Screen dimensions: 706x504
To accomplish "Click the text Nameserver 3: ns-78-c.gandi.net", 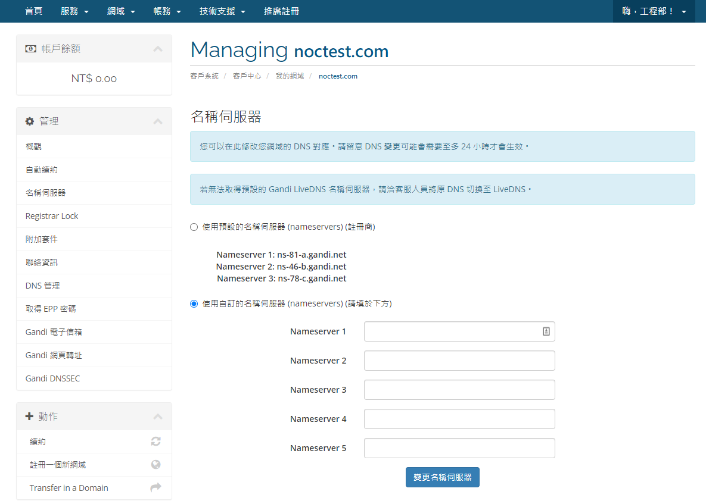I will [282, 278].
